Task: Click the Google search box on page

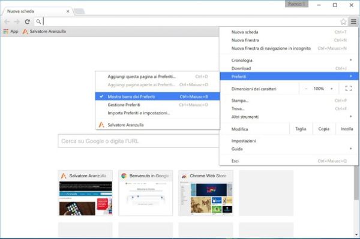Action: pos(139,141)
